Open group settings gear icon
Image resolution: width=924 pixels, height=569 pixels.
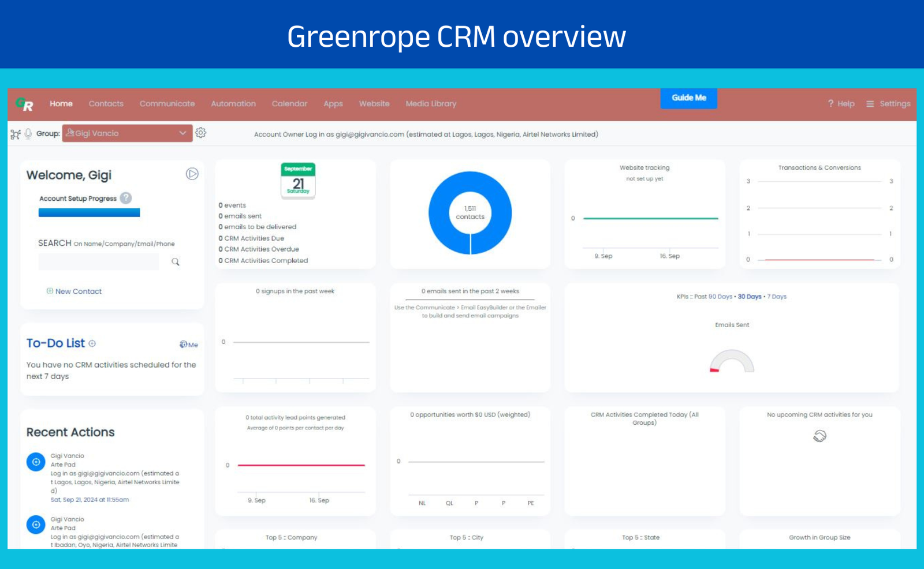pos(200,133)
